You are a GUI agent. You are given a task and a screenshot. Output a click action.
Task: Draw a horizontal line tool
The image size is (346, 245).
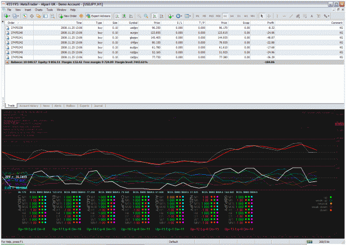click(x=284, y=16)
